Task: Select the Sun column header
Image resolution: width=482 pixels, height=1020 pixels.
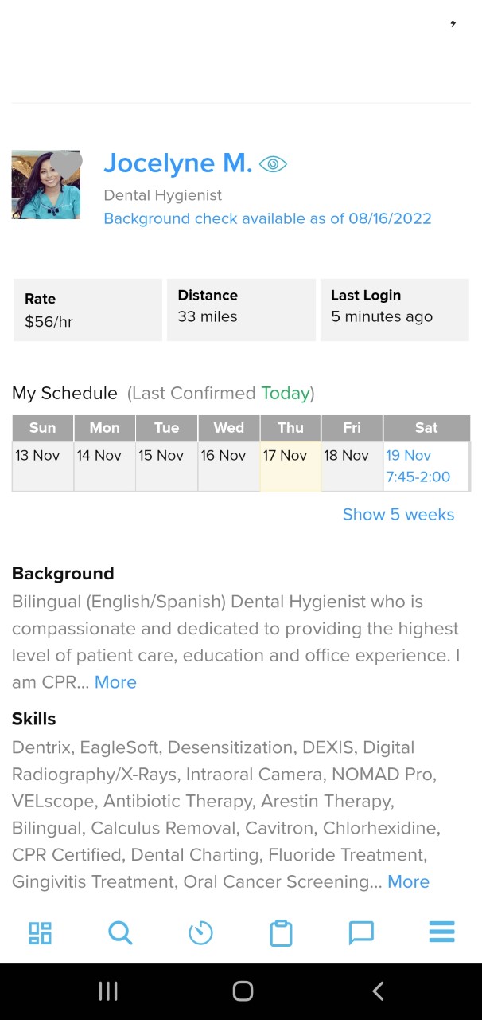Action: 42,428
